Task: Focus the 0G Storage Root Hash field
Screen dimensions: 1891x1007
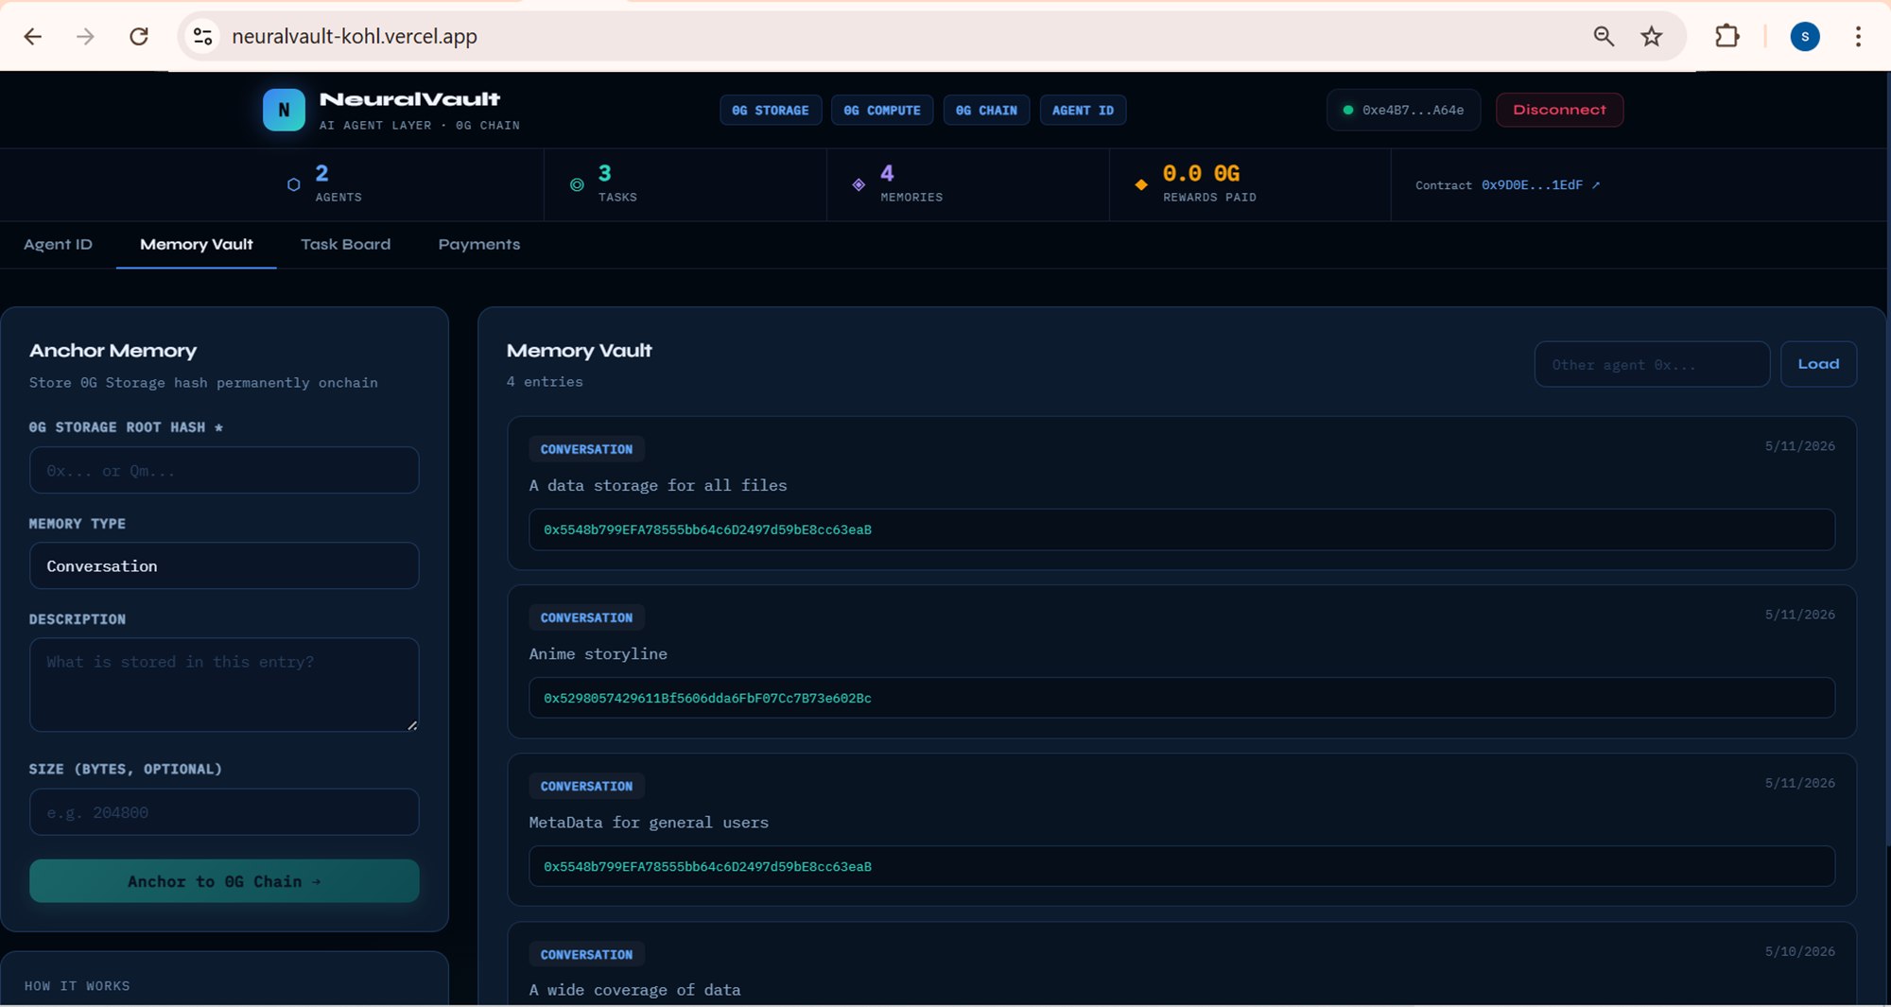Action: [x=224, y=470]
